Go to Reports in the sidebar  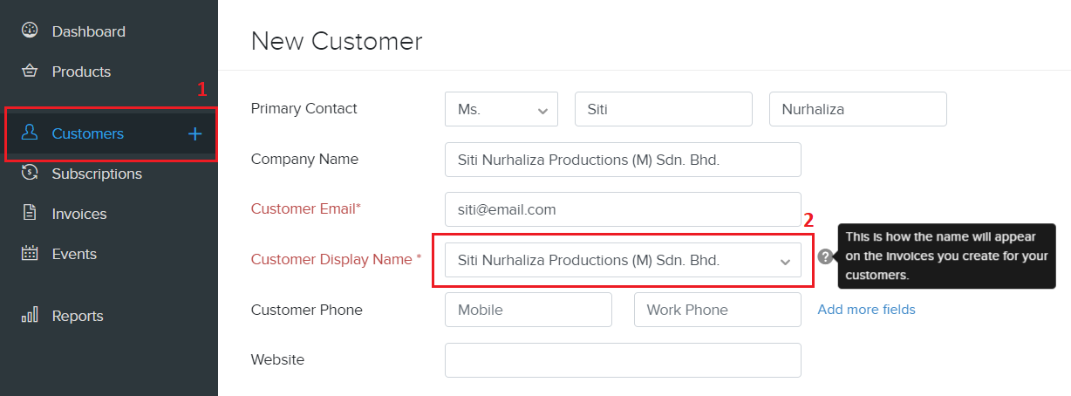point(78,316)
